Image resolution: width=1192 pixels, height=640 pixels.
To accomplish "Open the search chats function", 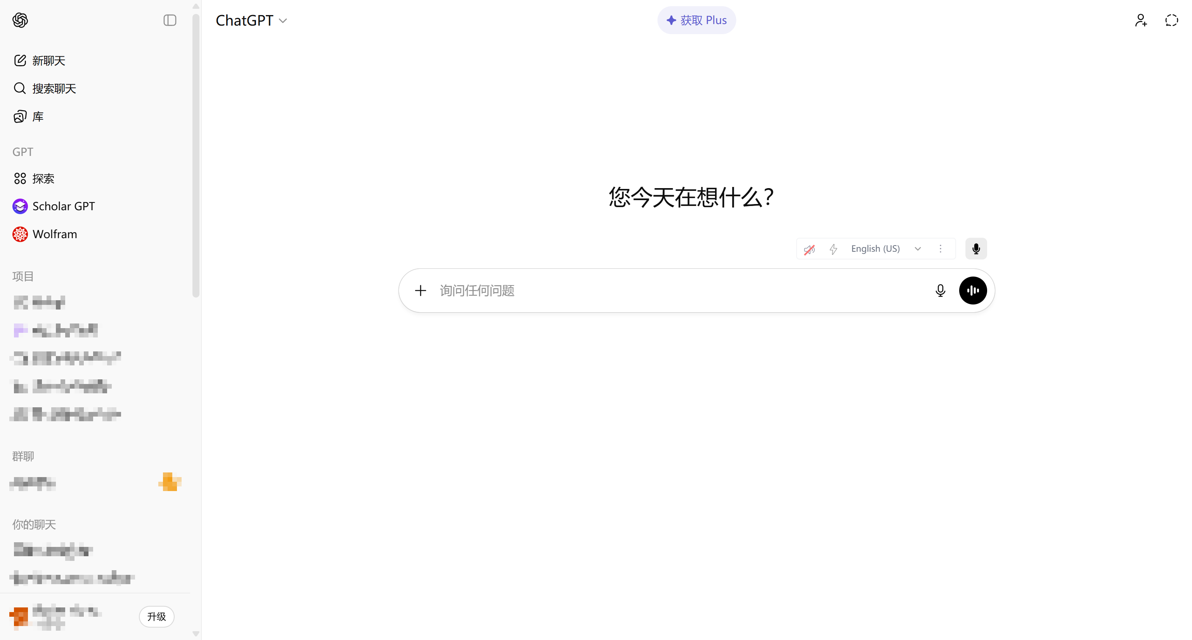I will tap(54, 88).
